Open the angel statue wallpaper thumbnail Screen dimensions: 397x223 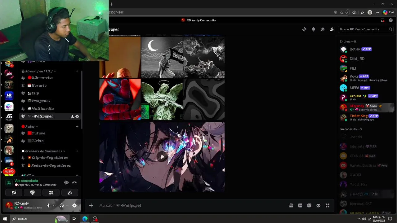162,99
